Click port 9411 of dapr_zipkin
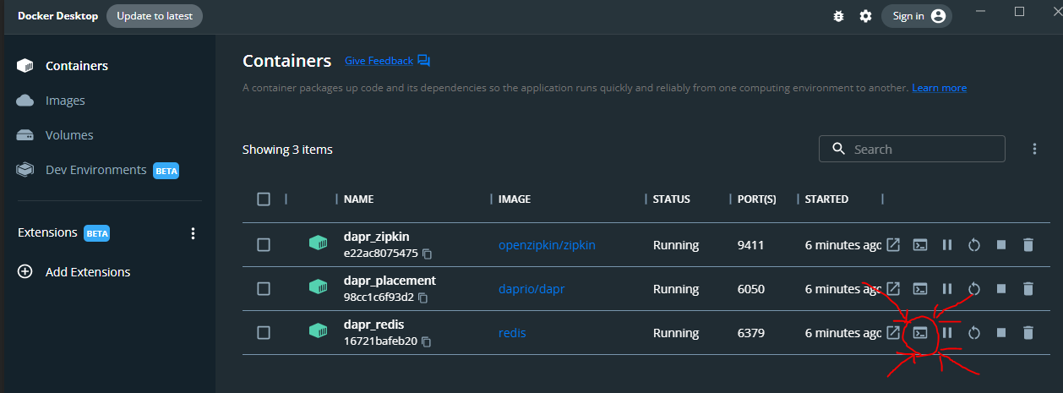Image resolution: width=1063 pixels, height=393 pixels. 750,245
